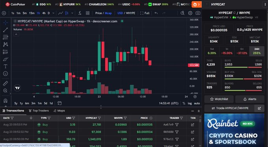Select the 24H stats tab

257,51
